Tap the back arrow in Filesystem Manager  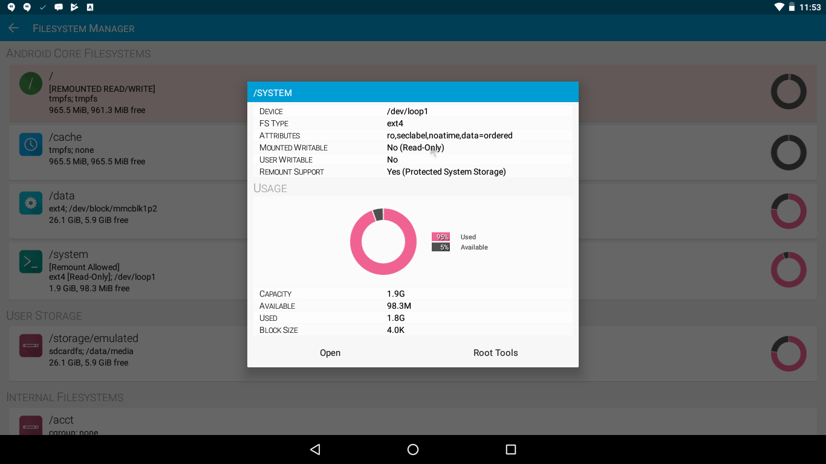13,28
